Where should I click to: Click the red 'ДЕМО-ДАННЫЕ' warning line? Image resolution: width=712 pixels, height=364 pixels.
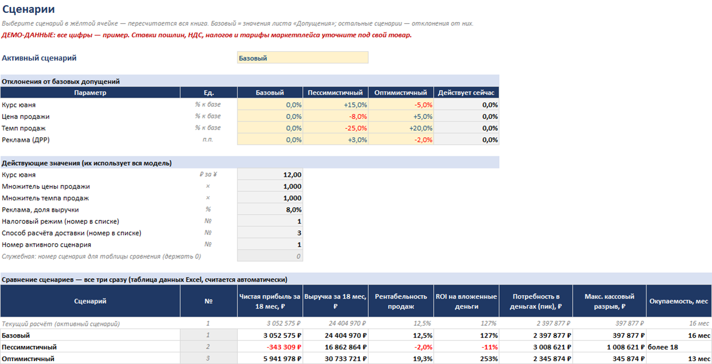[207, 35]
